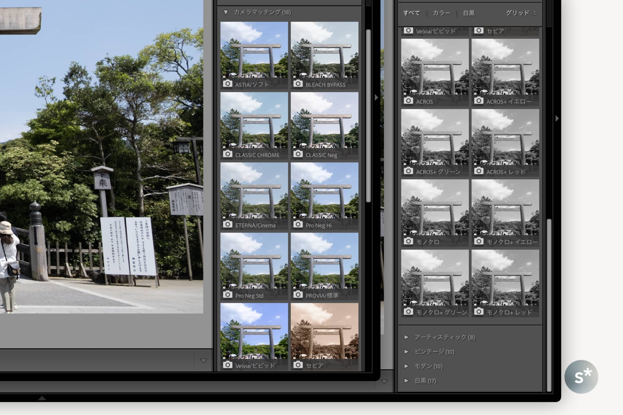Viewport: 623px width, 415px height.
Task: Select the BLEACH BYPASS preset thumbnail
Action: (x=324, y=52)
